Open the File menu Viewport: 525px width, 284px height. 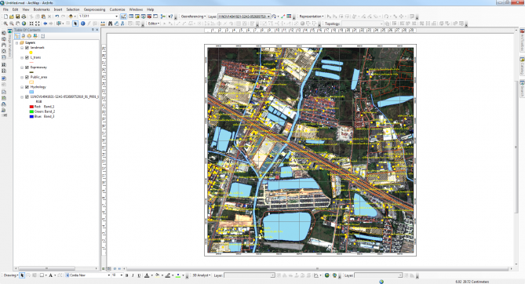[x=5, y=9]
